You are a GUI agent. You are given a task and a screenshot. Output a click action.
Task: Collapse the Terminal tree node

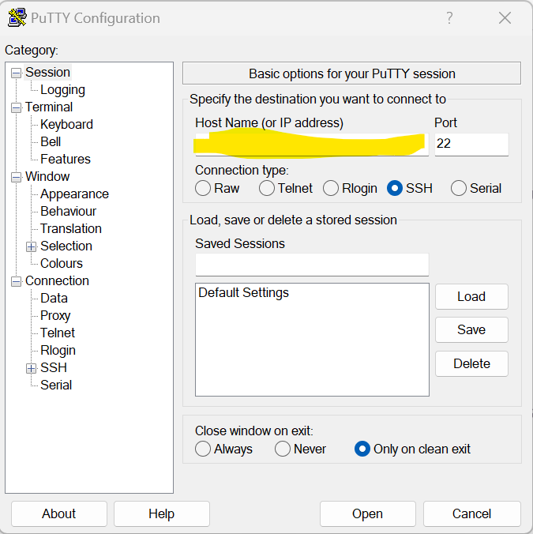(16, 108)
